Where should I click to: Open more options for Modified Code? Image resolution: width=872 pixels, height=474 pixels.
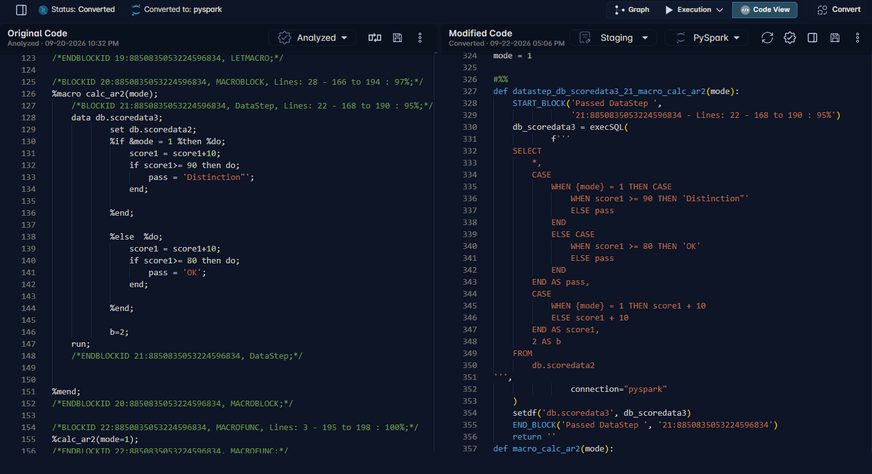click(x=858, y=38)
